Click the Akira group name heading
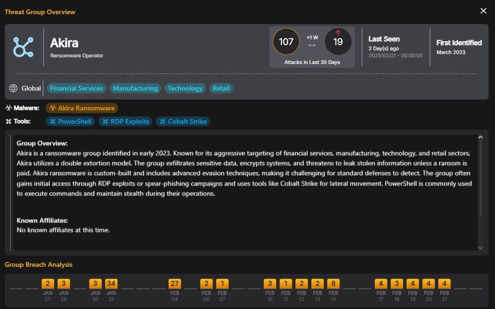Screen dimensions: 495x309 click(x=64, y=43)
